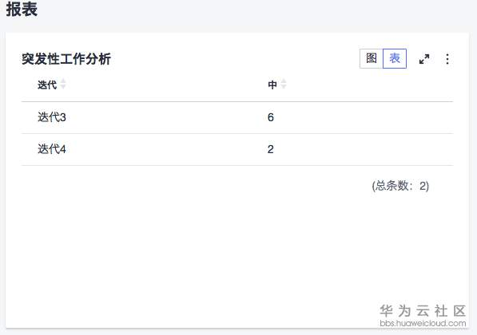Viewport: 477px width, 335px height.
Task: Sort by the 迭代 column arrows
Action: [x=63, y=84]
